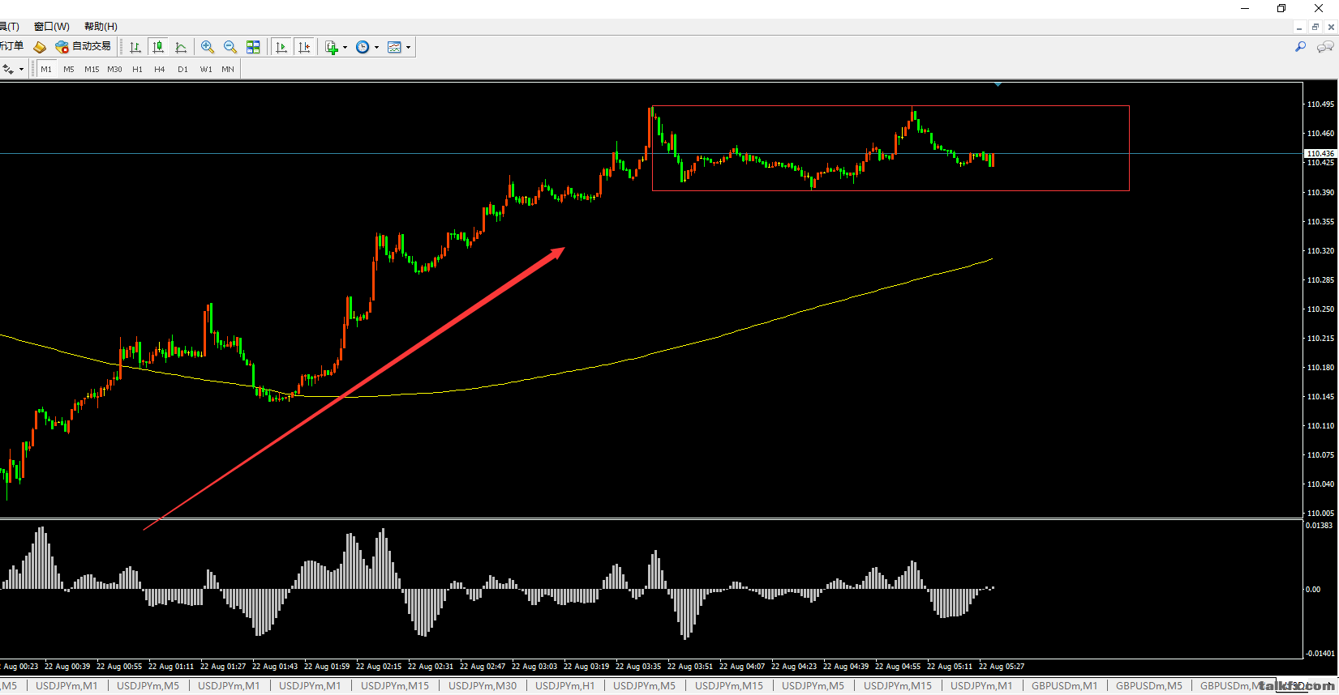Open the search magnifier icon
This screenshot has height=695, width=1339.
point(1300,47)
